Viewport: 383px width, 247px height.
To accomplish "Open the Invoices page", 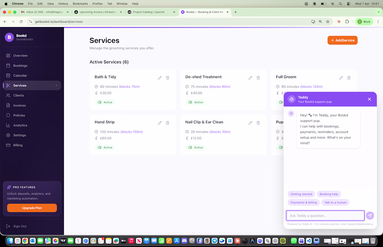I will click(x=32, y=105).
